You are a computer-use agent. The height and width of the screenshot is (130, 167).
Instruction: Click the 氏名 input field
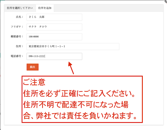pos(54,17)
